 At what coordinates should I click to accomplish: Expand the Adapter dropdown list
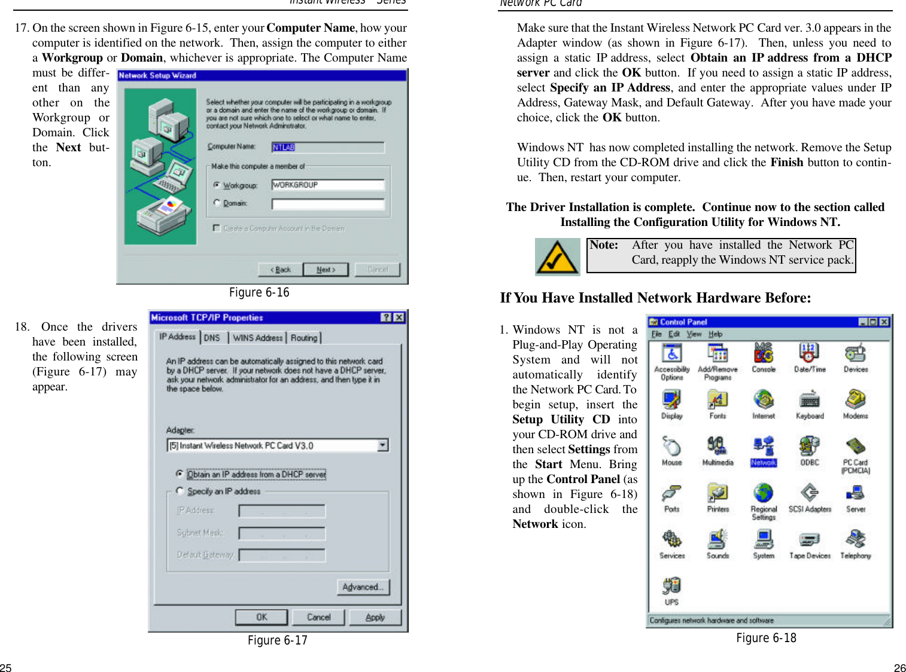(383, 445)
